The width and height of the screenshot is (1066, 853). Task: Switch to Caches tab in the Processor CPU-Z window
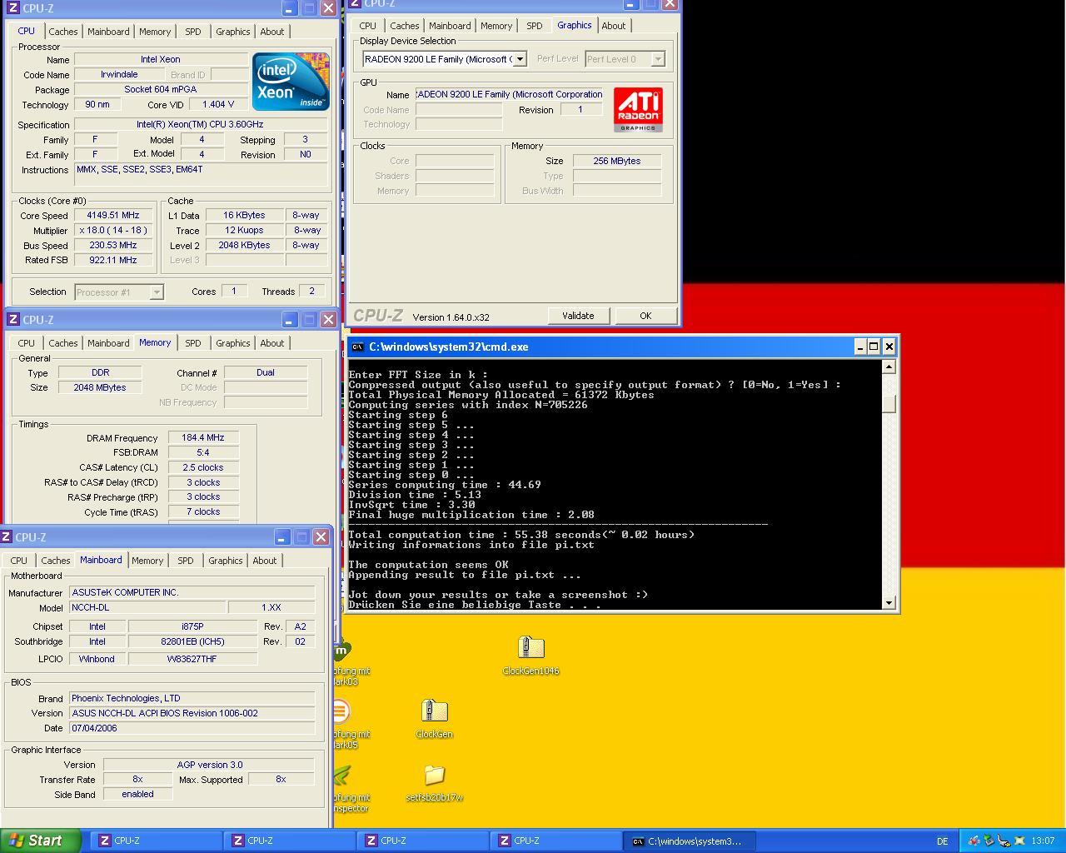62,32
